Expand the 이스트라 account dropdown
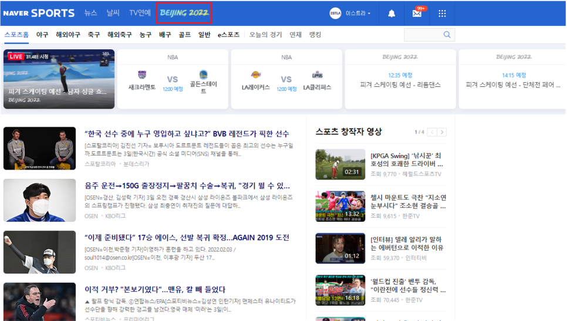Image resolution: width=567 pixels, height=321 pixels. click(x=358, y=13)
